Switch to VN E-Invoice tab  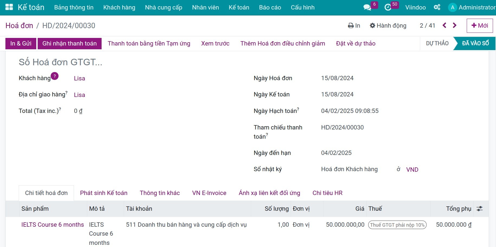(209, 193)
